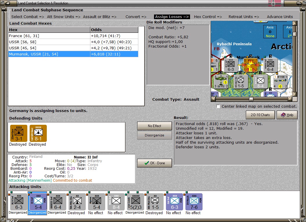Click the Select Combat subphase step
Image resolution: width=306 pixels, height=222 pixels.
coord(28,17)
